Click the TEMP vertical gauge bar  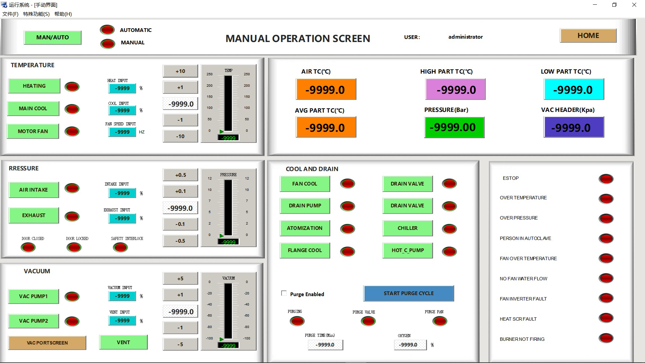[x=228, y=103]
